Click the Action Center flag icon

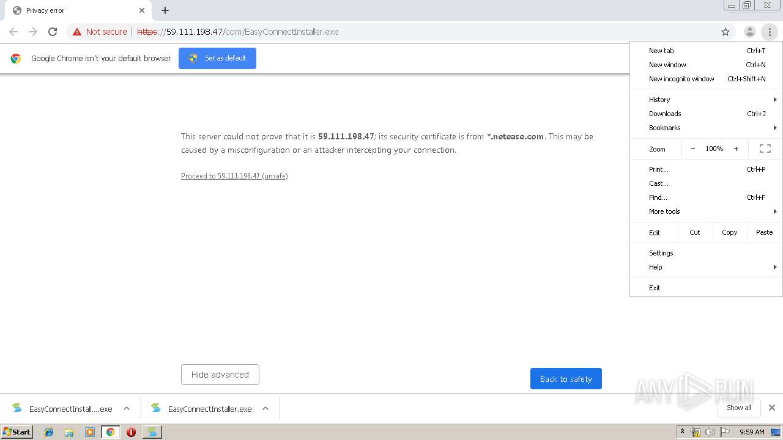pyautogui.click(x=725, y=432)
